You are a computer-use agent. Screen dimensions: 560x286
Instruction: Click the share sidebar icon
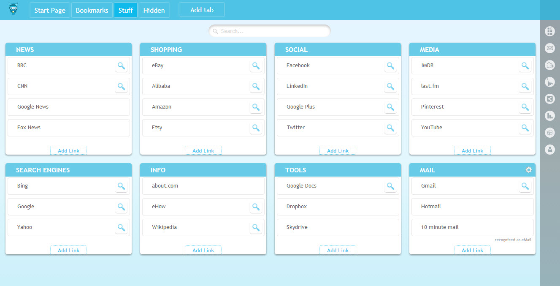click(x=549, y=99)
